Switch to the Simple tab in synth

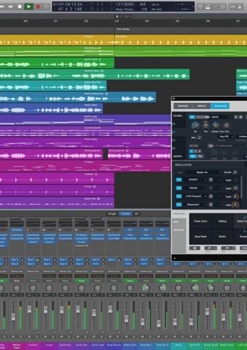(x=202, y=106)
